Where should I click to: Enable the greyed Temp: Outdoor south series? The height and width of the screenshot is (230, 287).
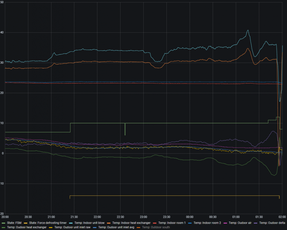click(x=156, y=227)
